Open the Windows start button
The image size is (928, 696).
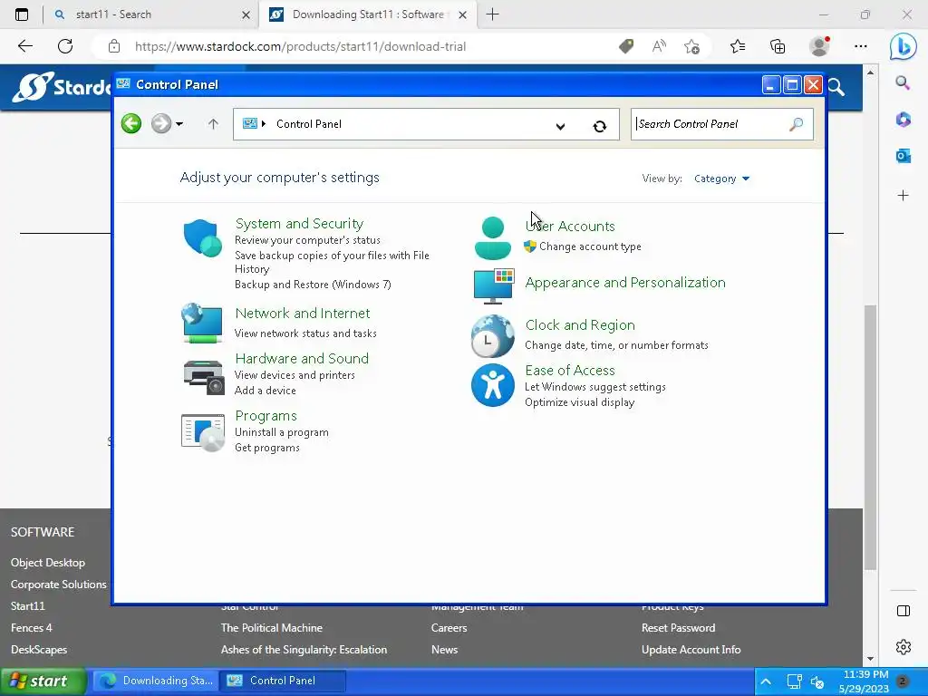(x=43, y=681)
